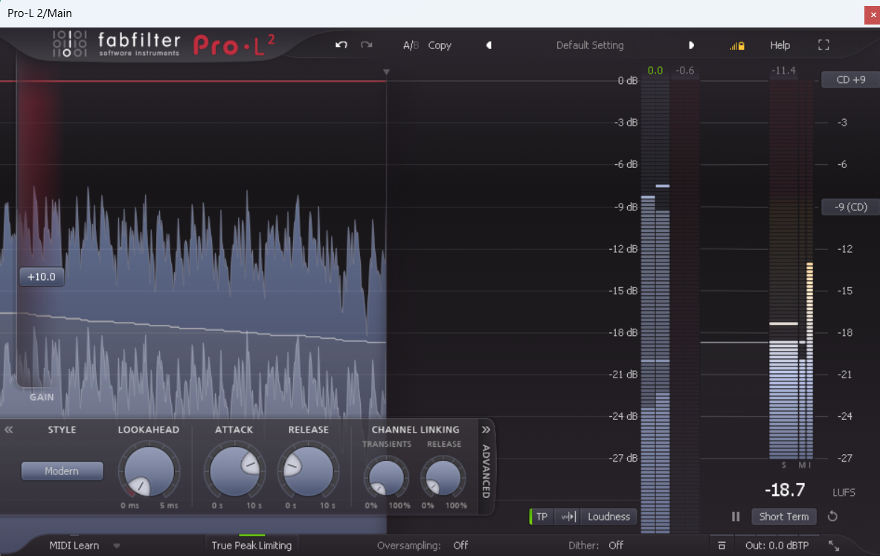Click the compact view icon beside Out
Image resolution: width=880 pixels, height=556 pixels.
[722, 546]
